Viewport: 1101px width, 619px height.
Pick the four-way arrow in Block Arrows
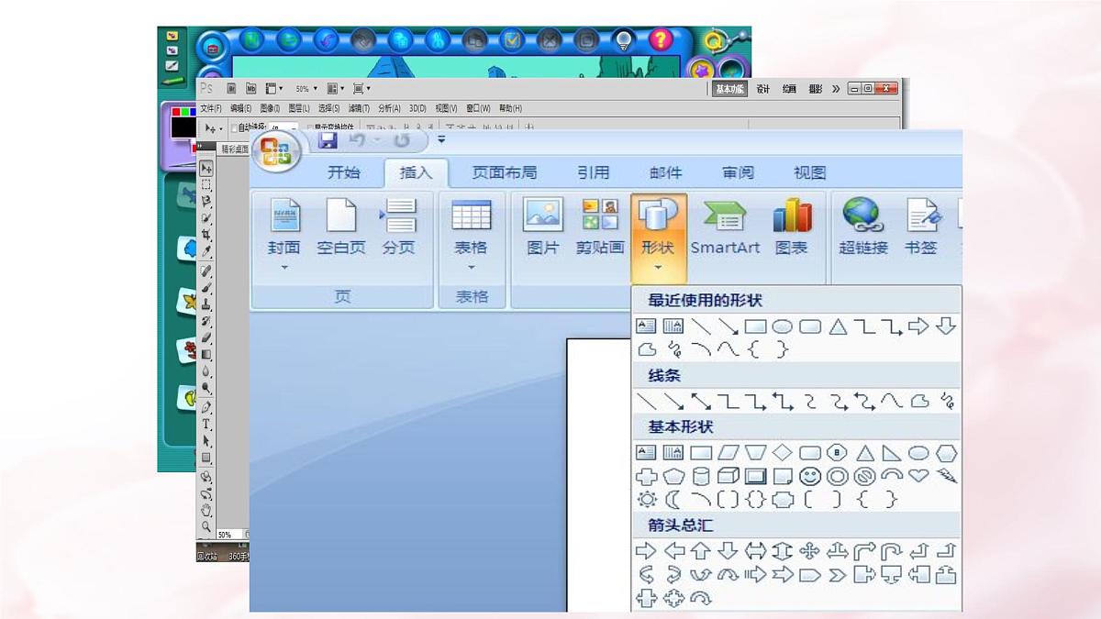click(809, 551)
